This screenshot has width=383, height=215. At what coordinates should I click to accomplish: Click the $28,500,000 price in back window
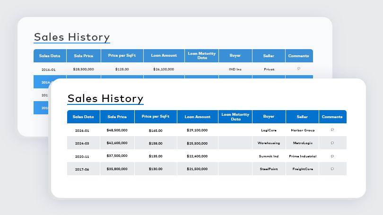pos(84,69)
